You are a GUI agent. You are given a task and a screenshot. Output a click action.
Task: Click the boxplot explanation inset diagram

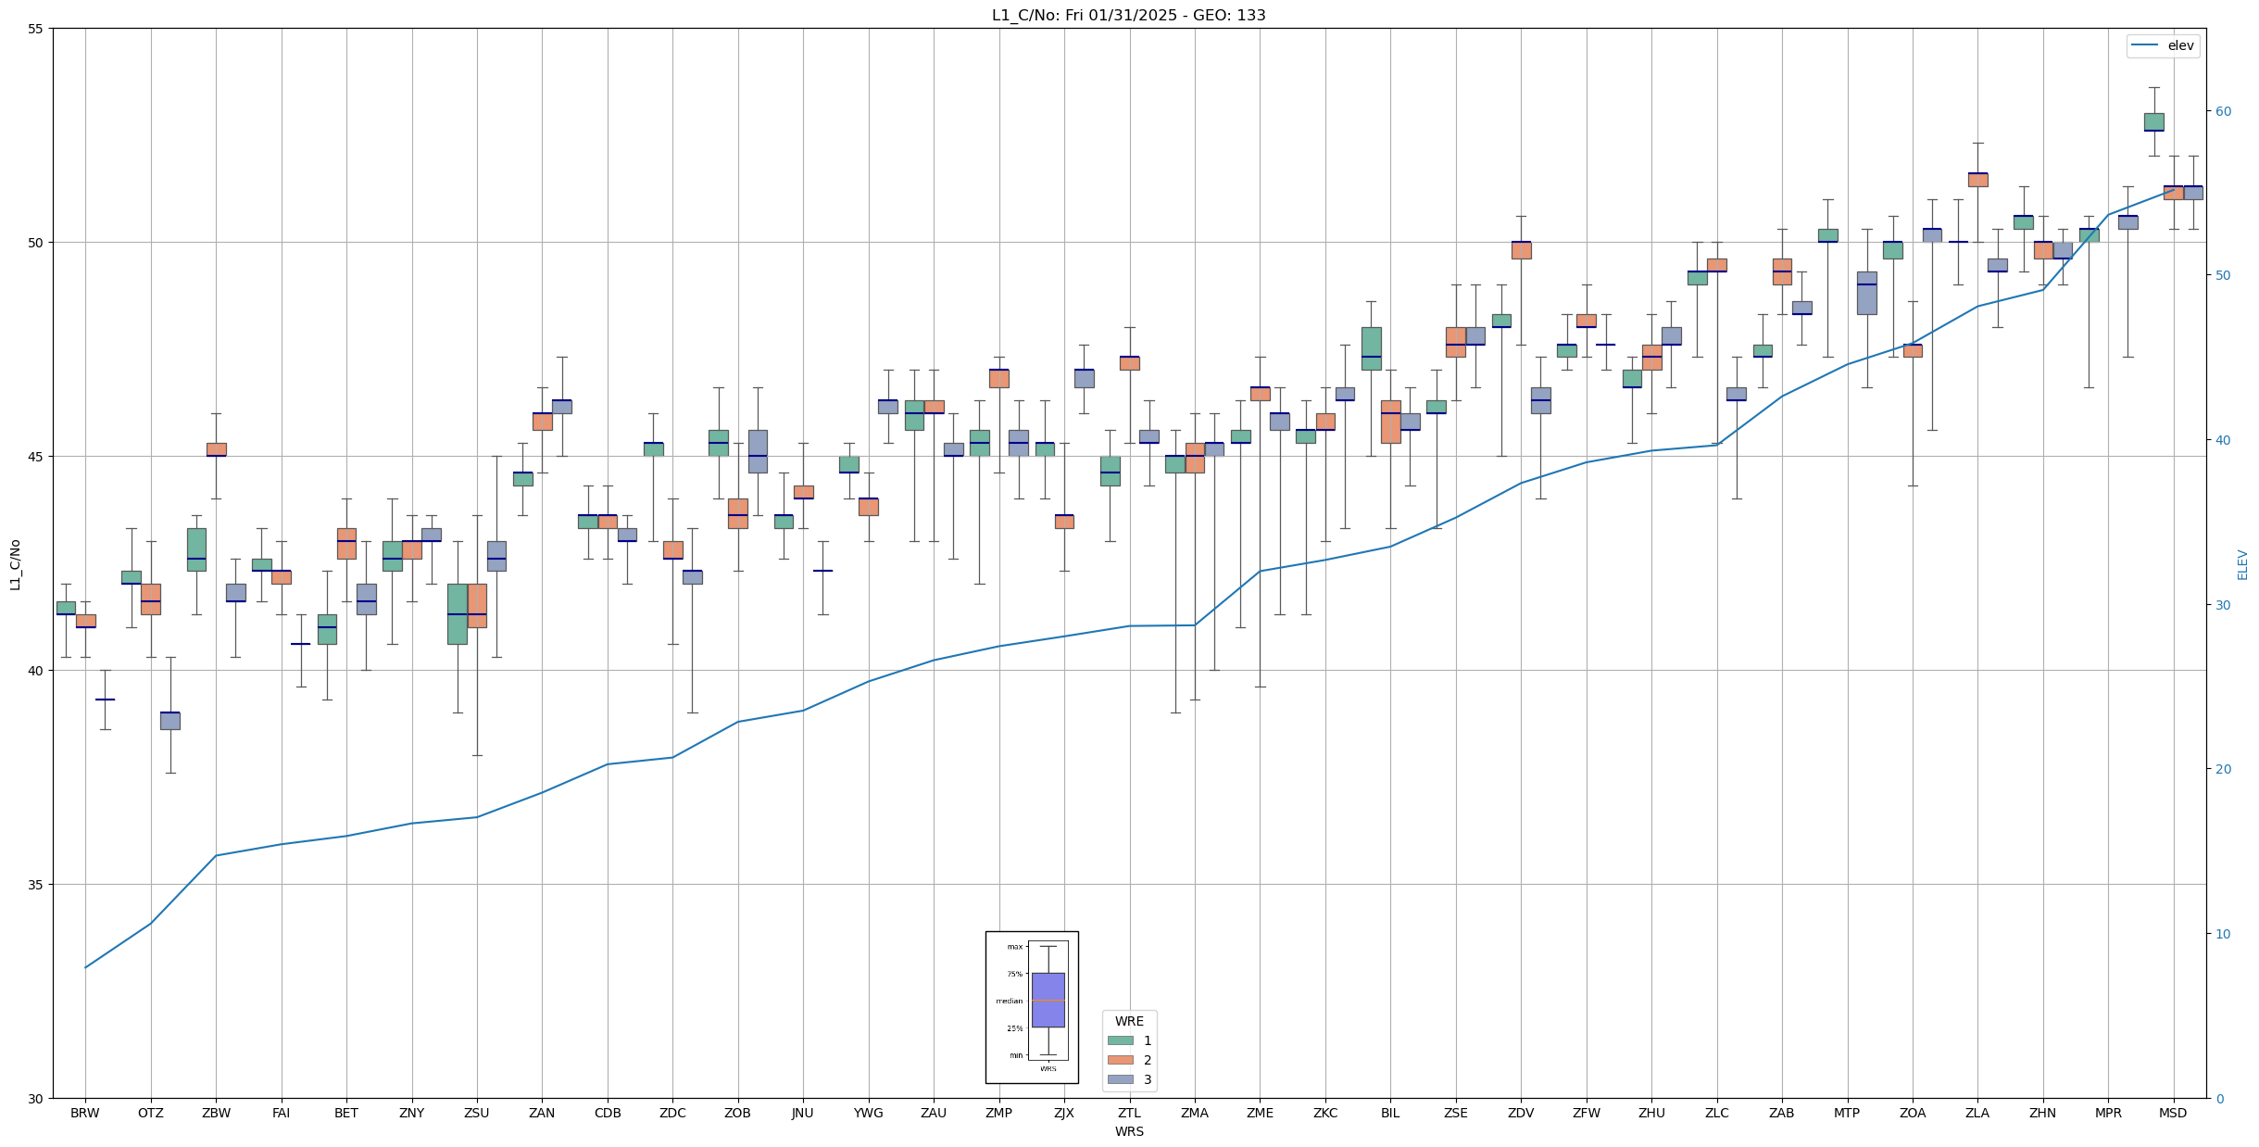(1032, 1007)
